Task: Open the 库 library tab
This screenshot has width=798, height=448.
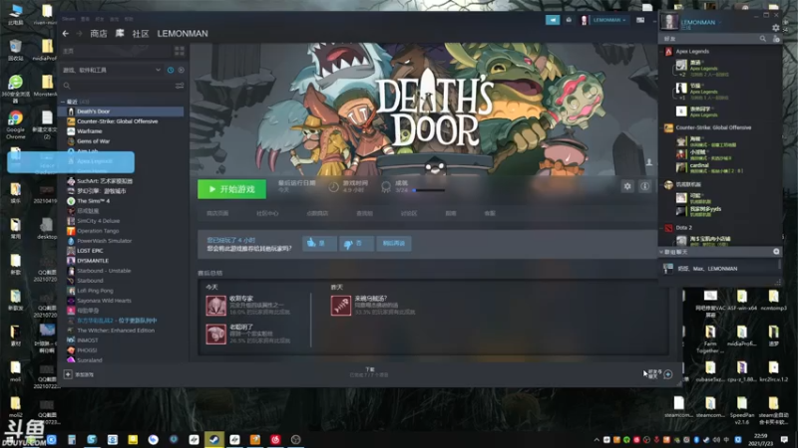Action: tap(120, 34)
